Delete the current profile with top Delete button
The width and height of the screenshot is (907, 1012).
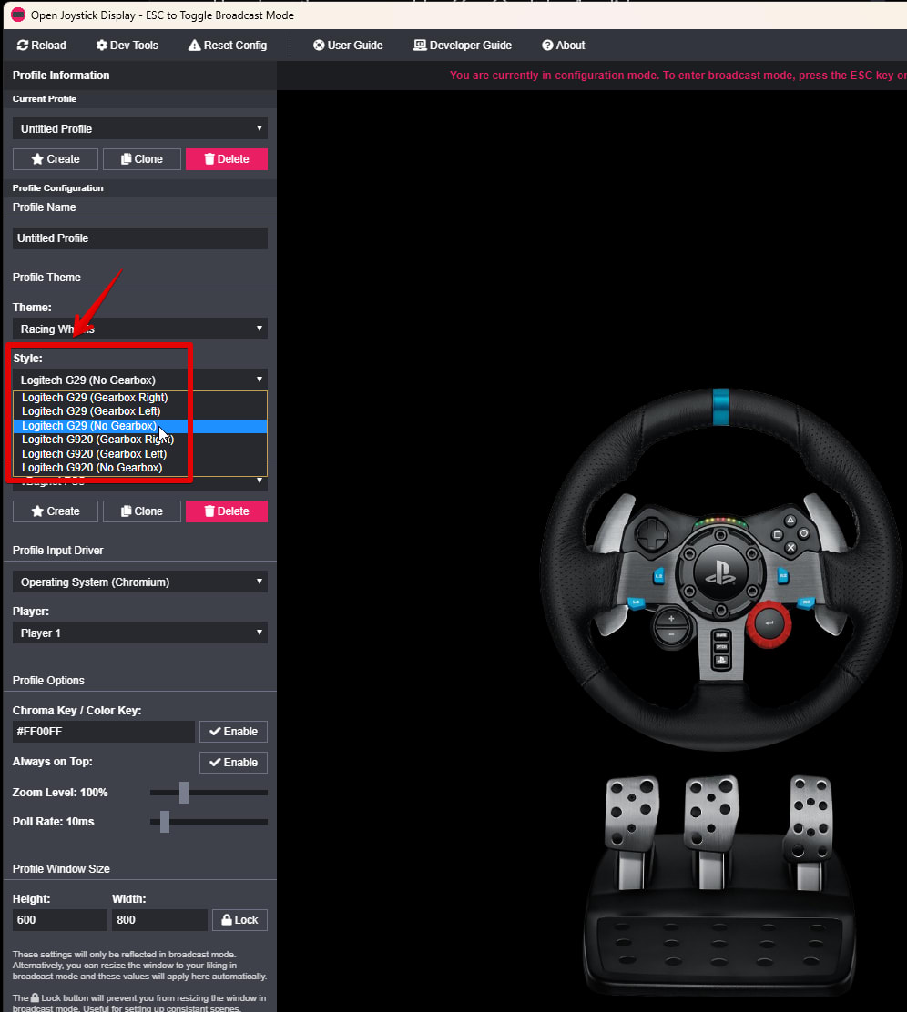coord(227,158)
